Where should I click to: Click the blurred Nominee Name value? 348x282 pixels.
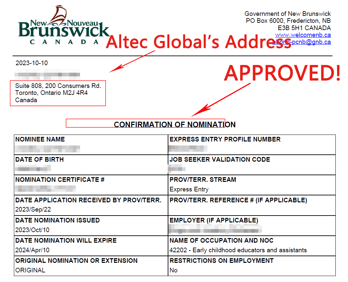tap(48, 149)
